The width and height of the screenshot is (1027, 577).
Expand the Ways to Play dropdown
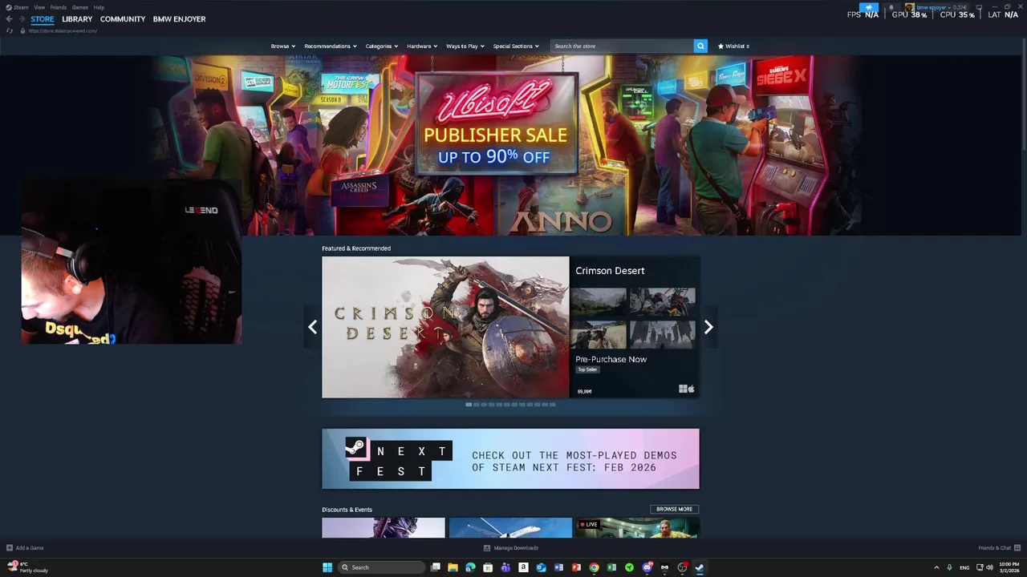coord(465,46)
